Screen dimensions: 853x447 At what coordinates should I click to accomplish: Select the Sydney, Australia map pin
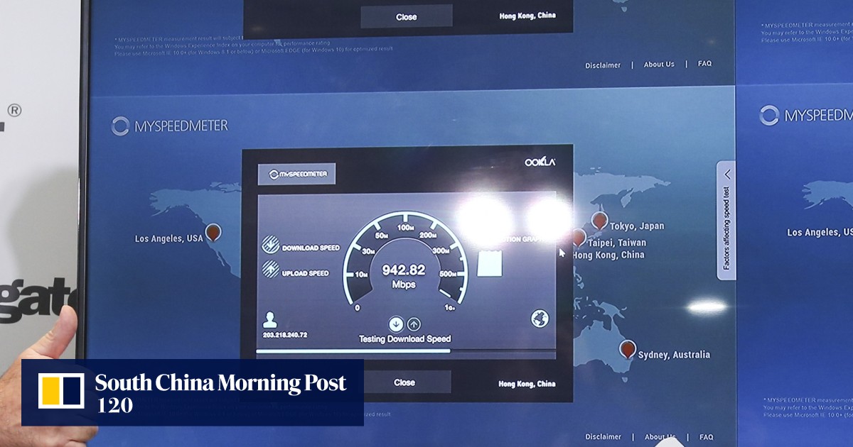point(627,348)
